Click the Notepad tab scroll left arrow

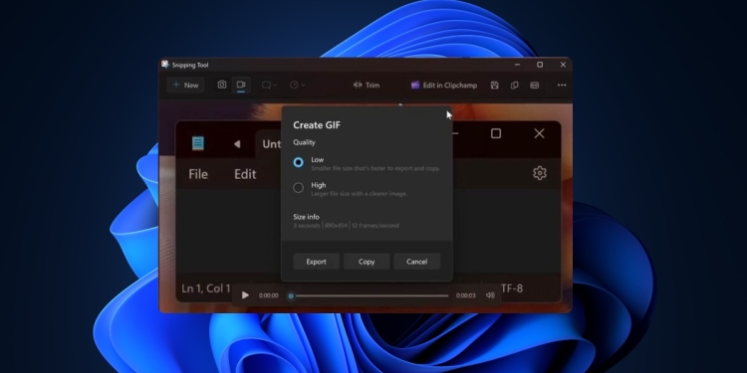click(237, 143)
